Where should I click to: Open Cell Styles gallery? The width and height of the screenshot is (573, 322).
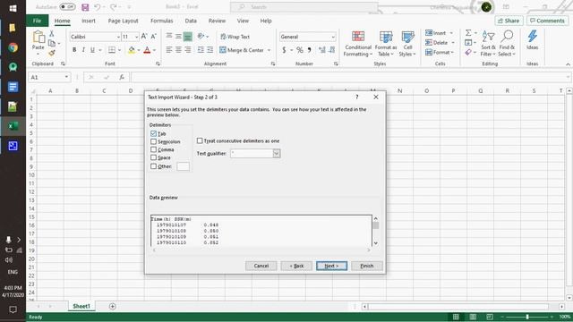coord(407,44)
